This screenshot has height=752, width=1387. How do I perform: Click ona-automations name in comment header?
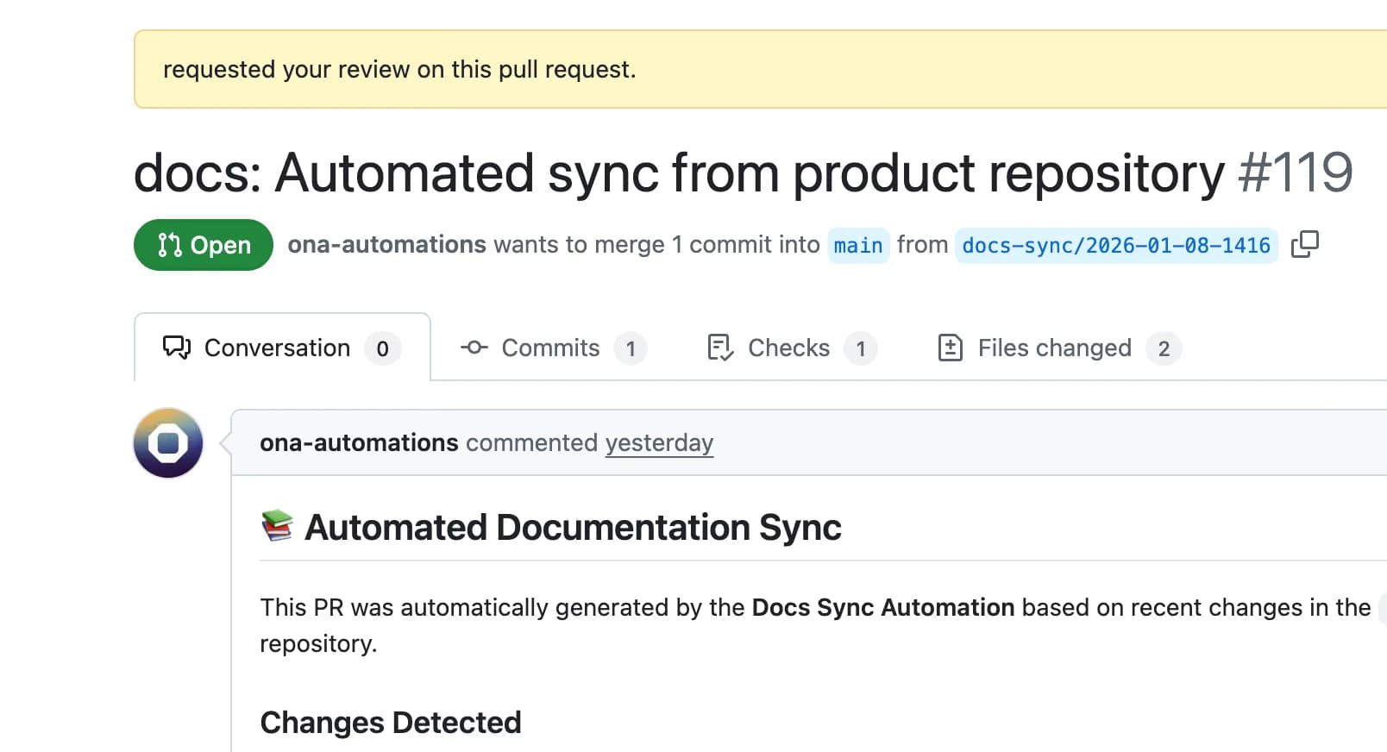click(359, 442)
